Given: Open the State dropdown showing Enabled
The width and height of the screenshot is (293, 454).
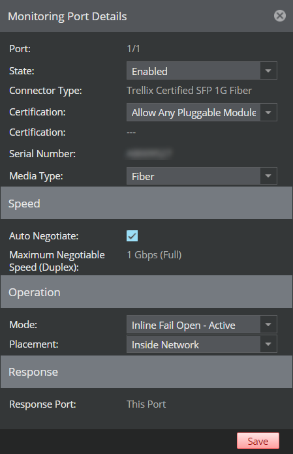Looking at the screenshot, I should click(202, 70).
